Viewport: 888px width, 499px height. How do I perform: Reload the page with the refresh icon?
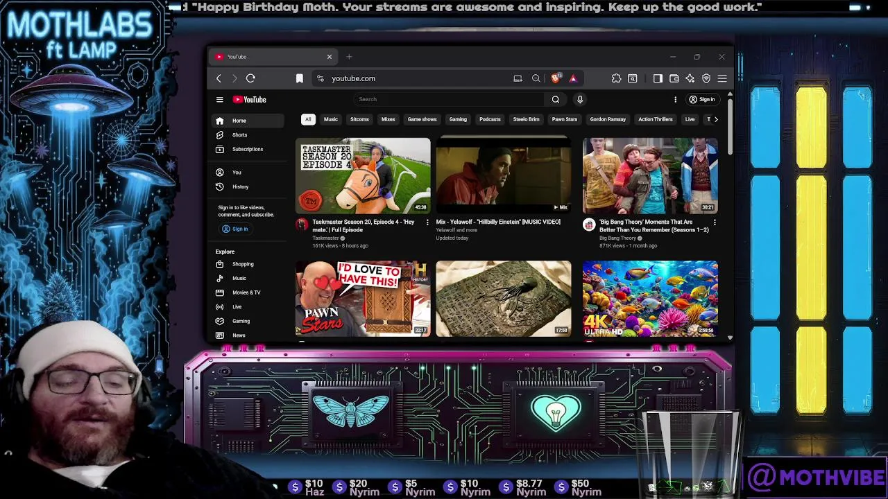click(x=250, y=78)
